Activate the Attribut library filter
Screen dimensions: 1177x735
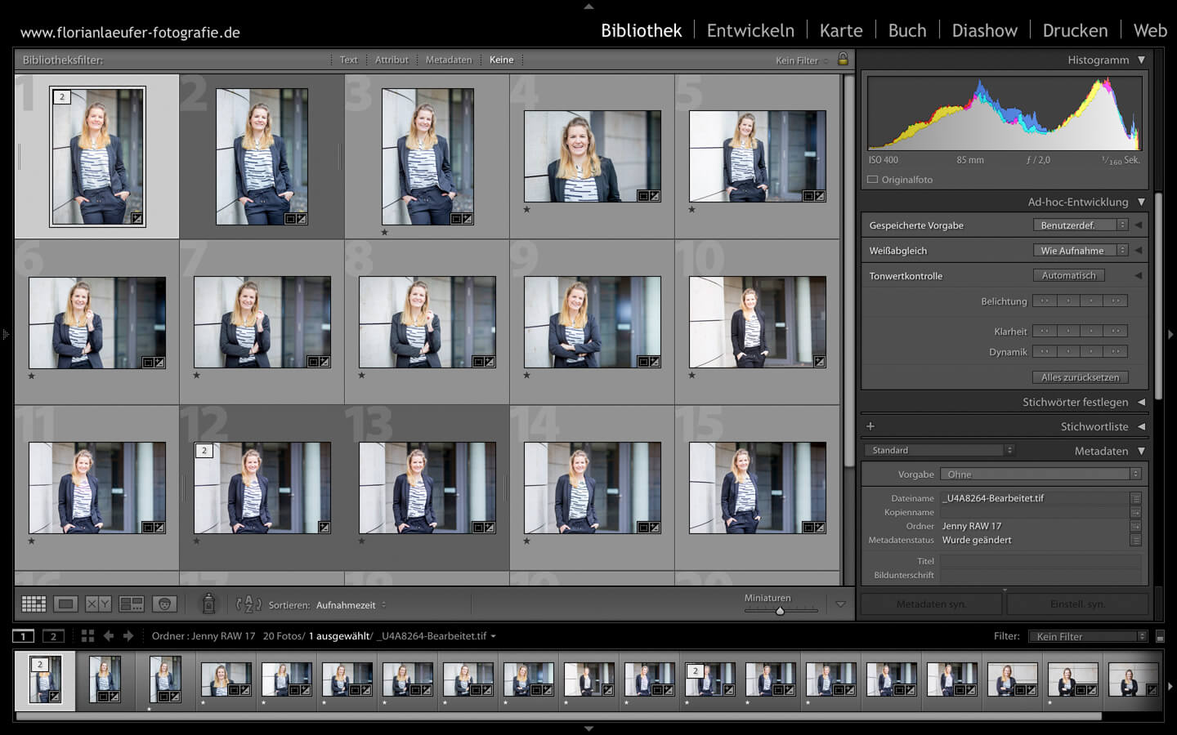[392, 59]
